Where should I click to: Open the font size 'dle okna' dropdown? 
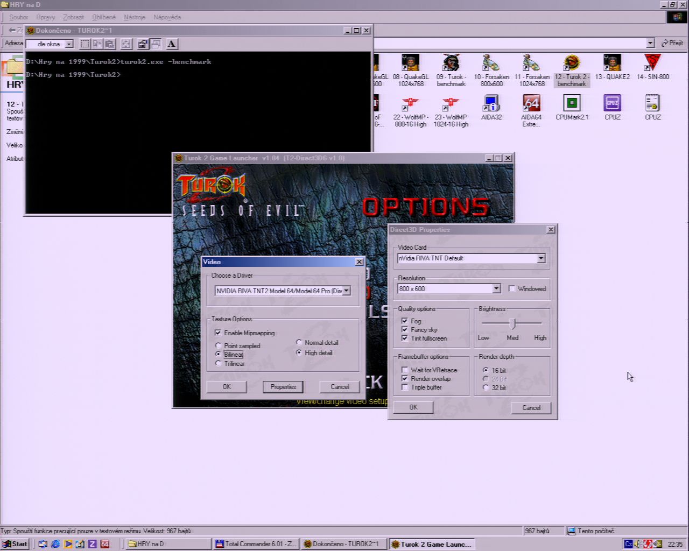pyautogui.click(x=69, y=44)
